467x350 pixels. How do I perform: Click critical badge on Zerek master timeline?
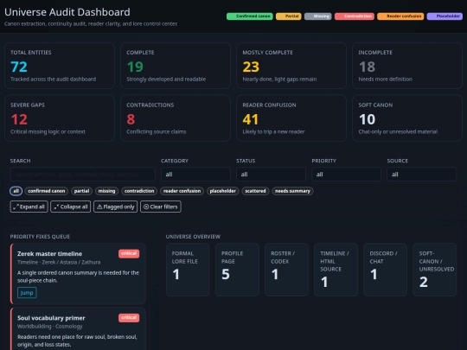point(129,253)
